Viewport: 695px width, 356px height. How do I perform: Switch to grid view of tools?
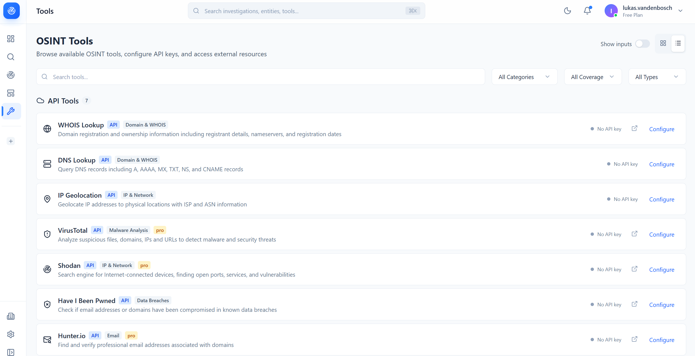(x=663, y=43)
